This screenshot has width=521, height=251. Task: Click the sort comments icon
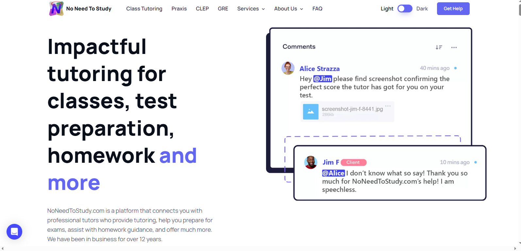[439, 47]
